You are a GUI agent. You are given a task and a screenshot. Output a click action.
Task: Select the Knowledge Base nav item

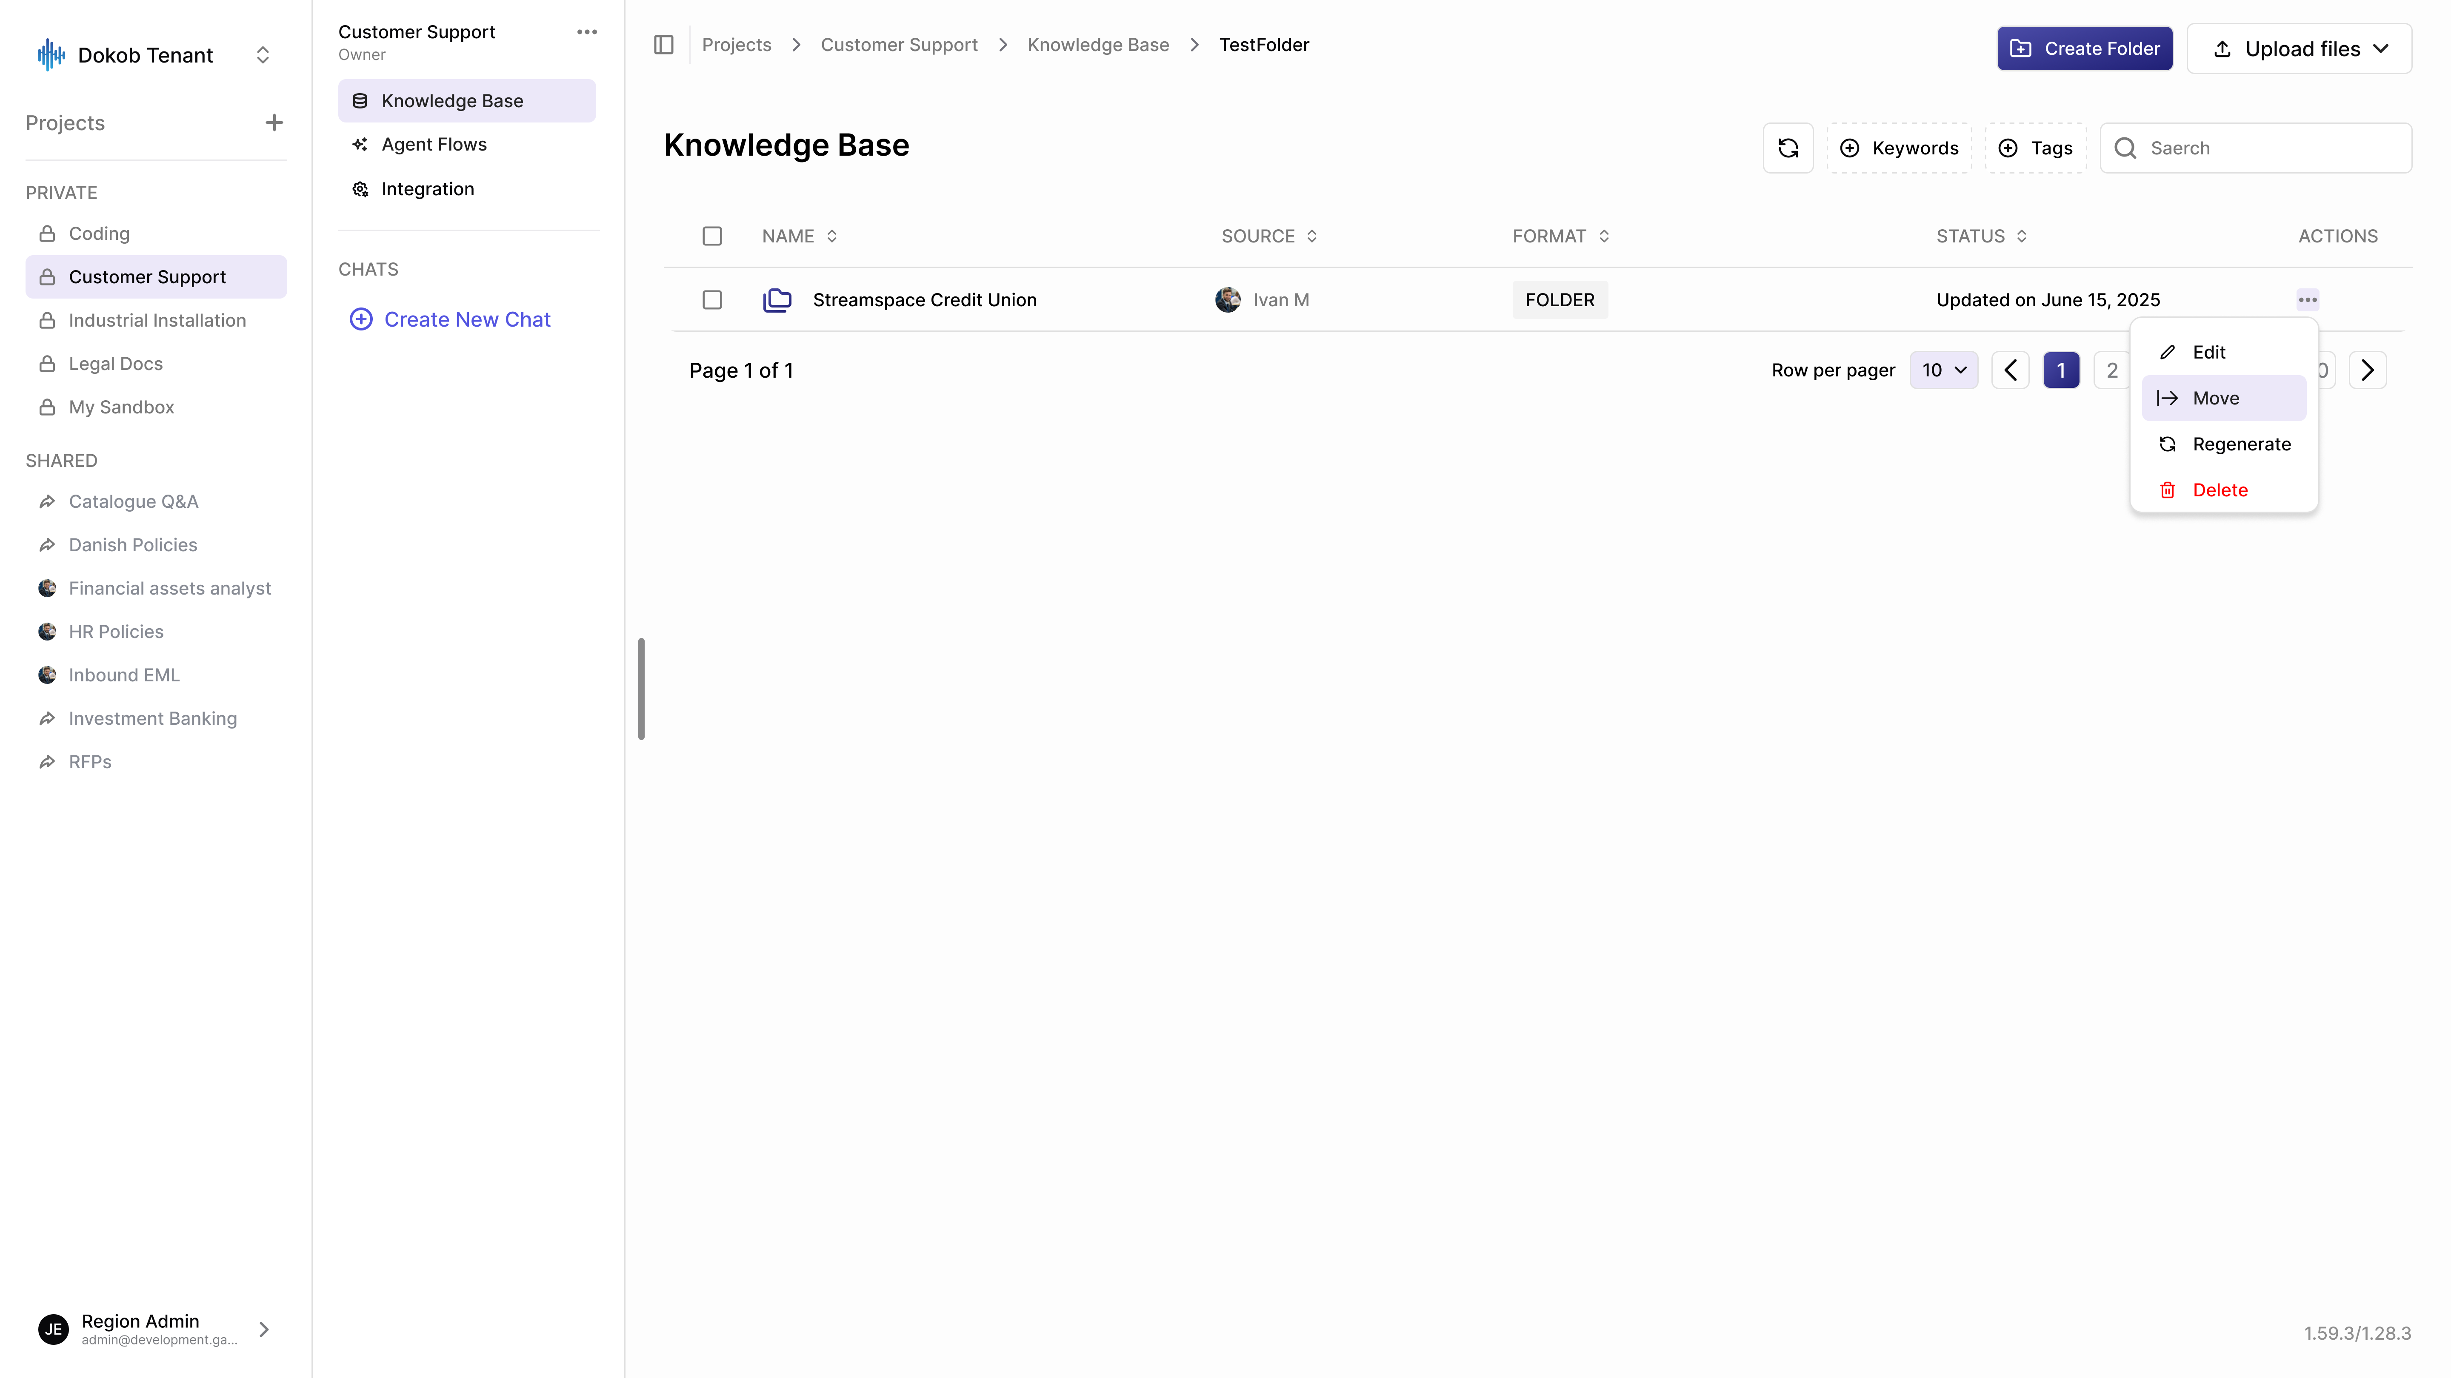pos(467,101)
